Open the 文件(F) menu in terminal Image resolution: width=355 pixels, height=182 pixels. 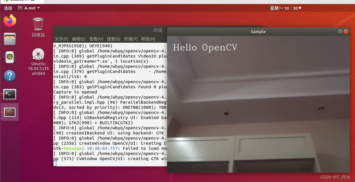tap(62, 39)
